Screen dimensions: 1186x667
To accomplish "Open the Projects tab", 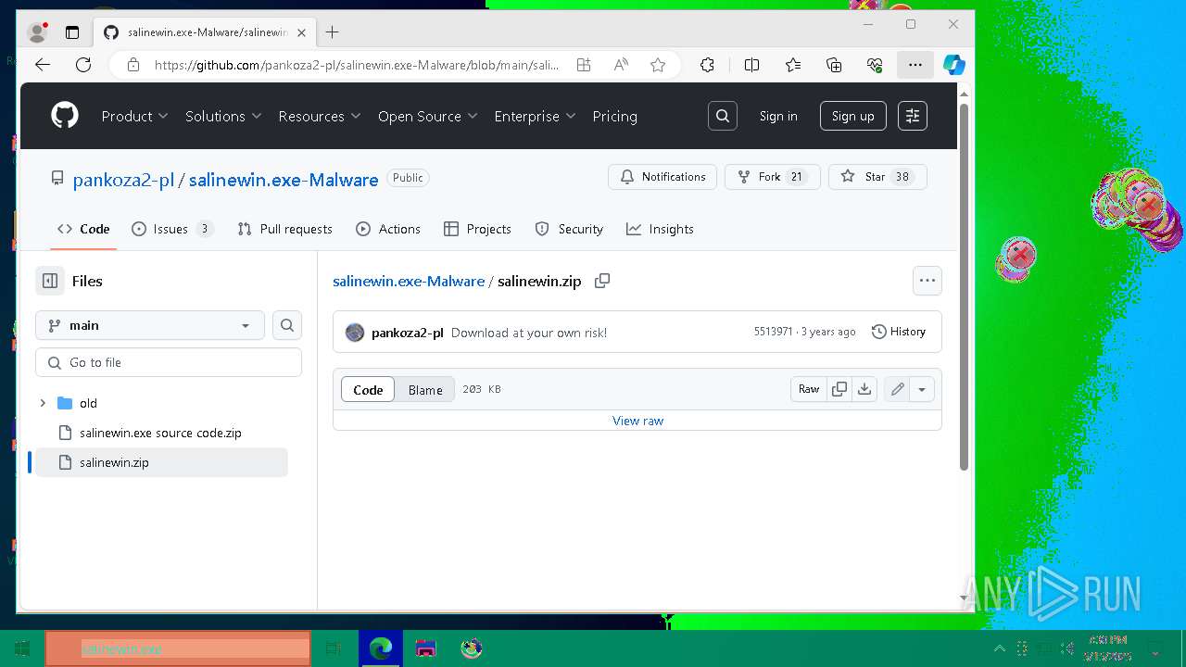I will 477,229.
